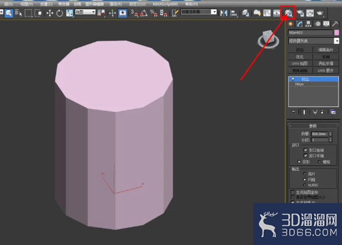Click Configure Modifier Sets icon

333,112
